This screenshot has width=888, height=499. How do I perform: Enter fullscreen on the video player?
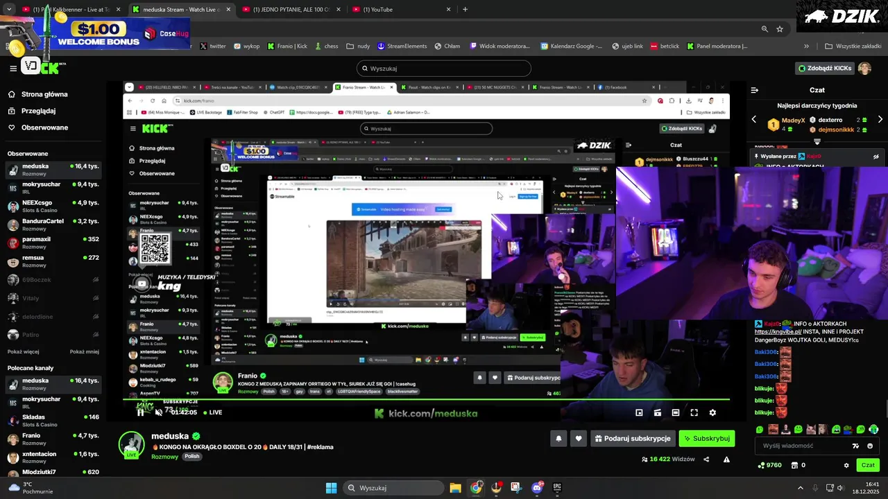pos(694,412)
